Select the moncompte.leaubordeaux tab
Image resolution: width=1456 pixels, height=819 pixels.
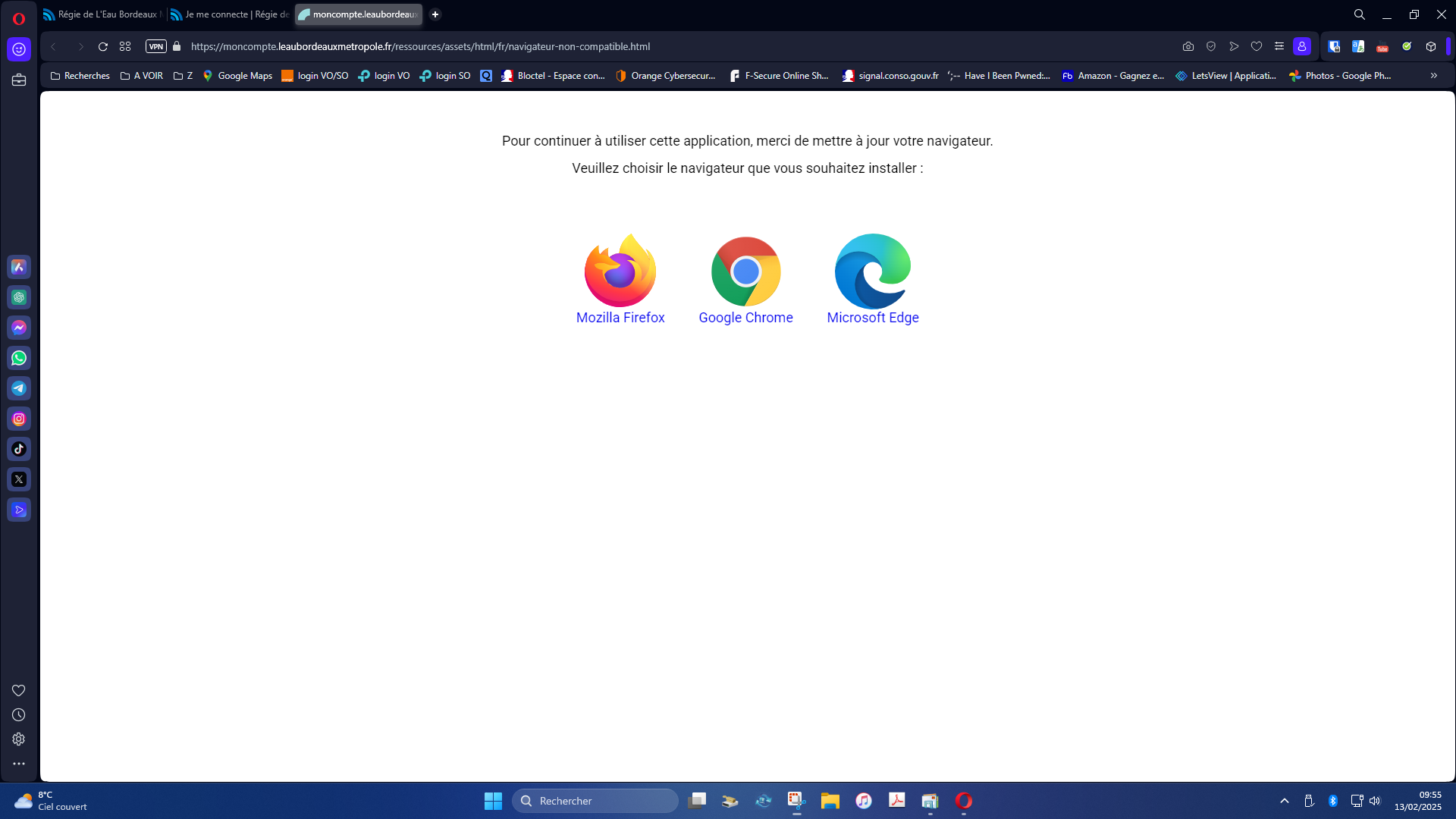[x=359, y=14]
